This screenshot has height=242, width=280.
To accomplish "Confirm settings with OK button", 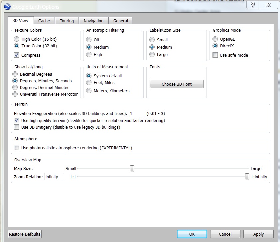I will (192, 234).
